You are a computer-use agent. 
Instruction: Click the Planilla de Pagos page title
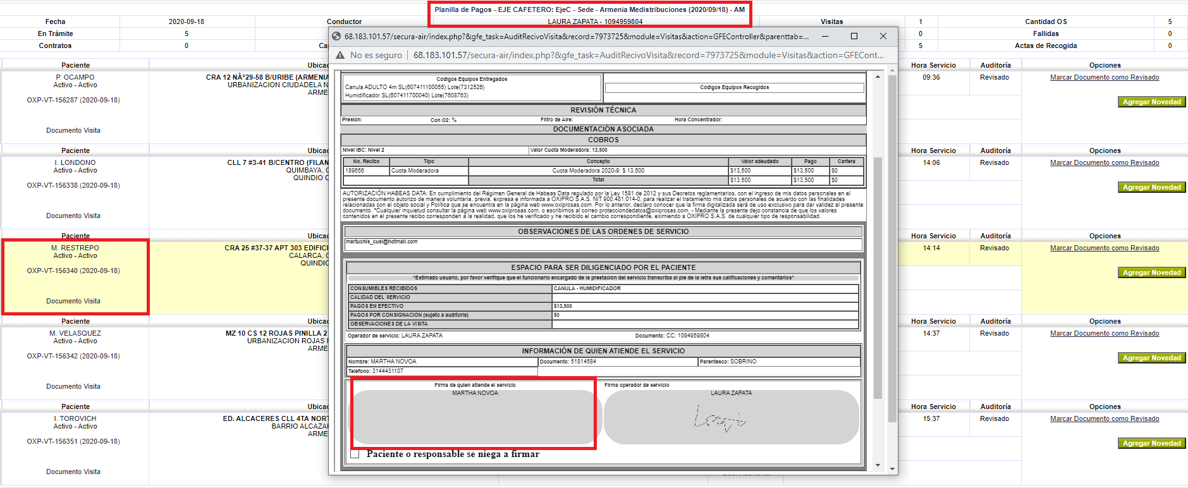click(590, 9)
